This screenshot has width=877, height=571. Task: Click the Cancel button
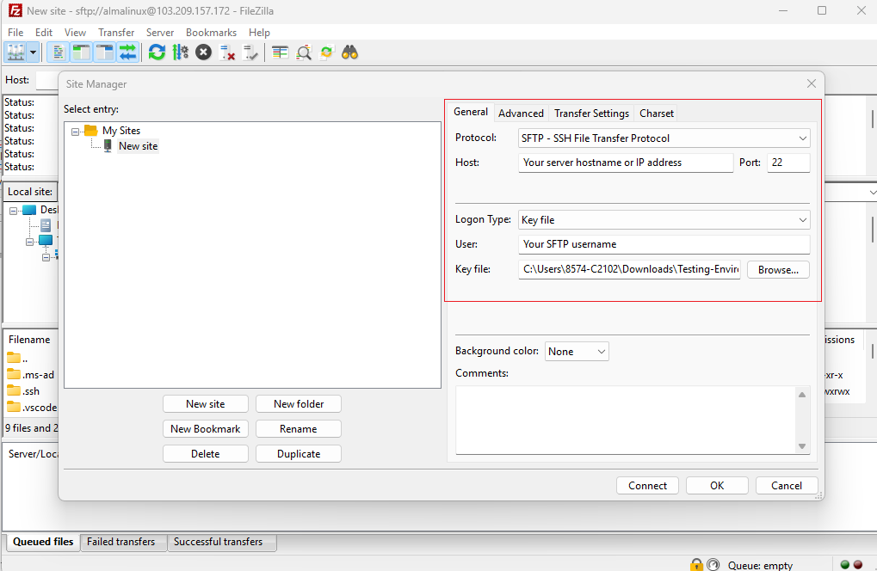[x=787, y=486]
